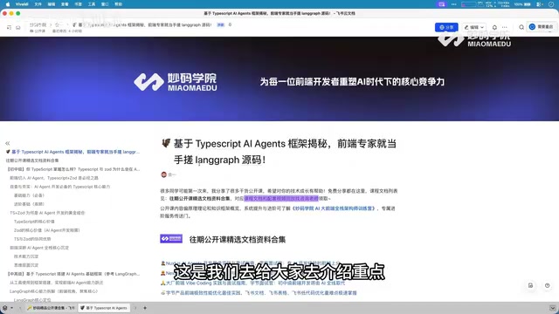This screenshot has height=314, width=559.
Task: Select outline item 往期公开课精选文档资料合集
Action: pyautogui.click(x=32, y=160)
